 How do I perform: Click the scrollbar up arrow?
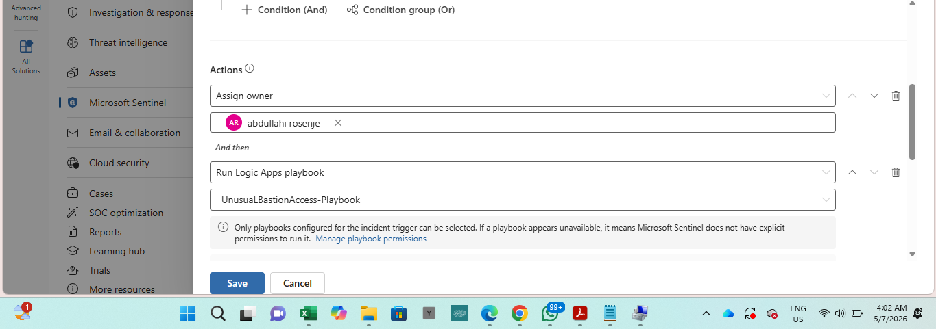tap(912, 3)
